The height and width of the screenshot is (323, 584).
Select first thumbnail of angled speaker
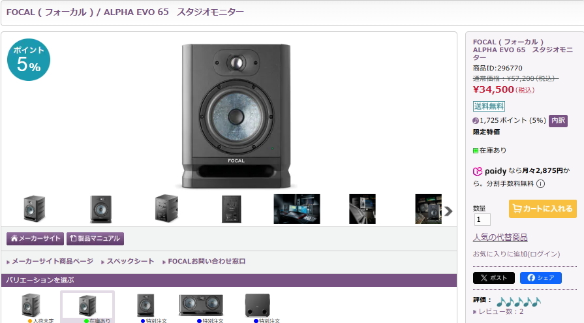35,209
